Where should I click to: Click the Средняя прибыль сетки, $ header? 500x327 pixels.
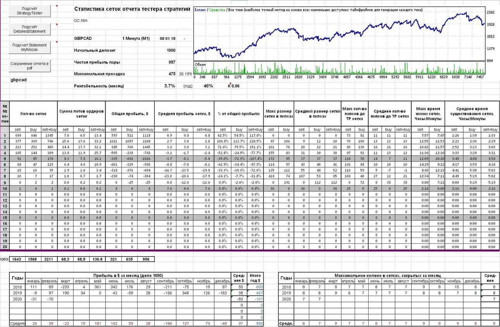pos(184,114)
